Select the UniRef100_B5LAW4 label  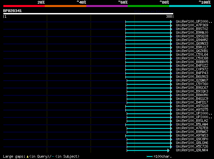coord(192,125)
